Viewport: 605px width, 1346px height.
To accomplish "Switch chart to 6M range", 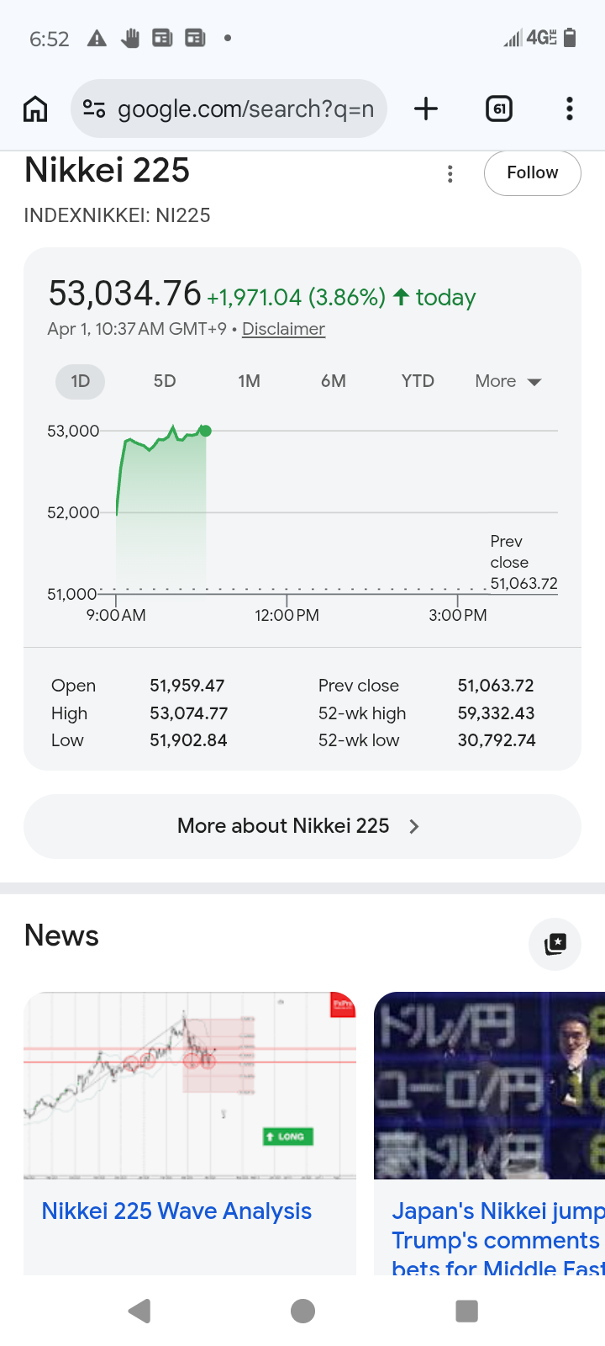I will (x=334, y=381).
